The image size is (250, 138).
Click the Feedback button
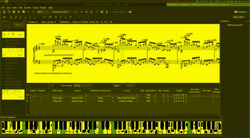point(241,12)
